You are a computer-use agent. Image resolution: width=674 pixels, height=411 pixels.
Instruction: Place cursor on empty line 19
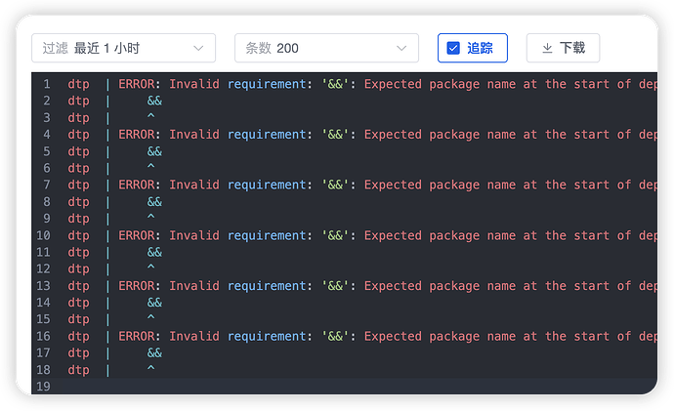(x=344, y=387)
